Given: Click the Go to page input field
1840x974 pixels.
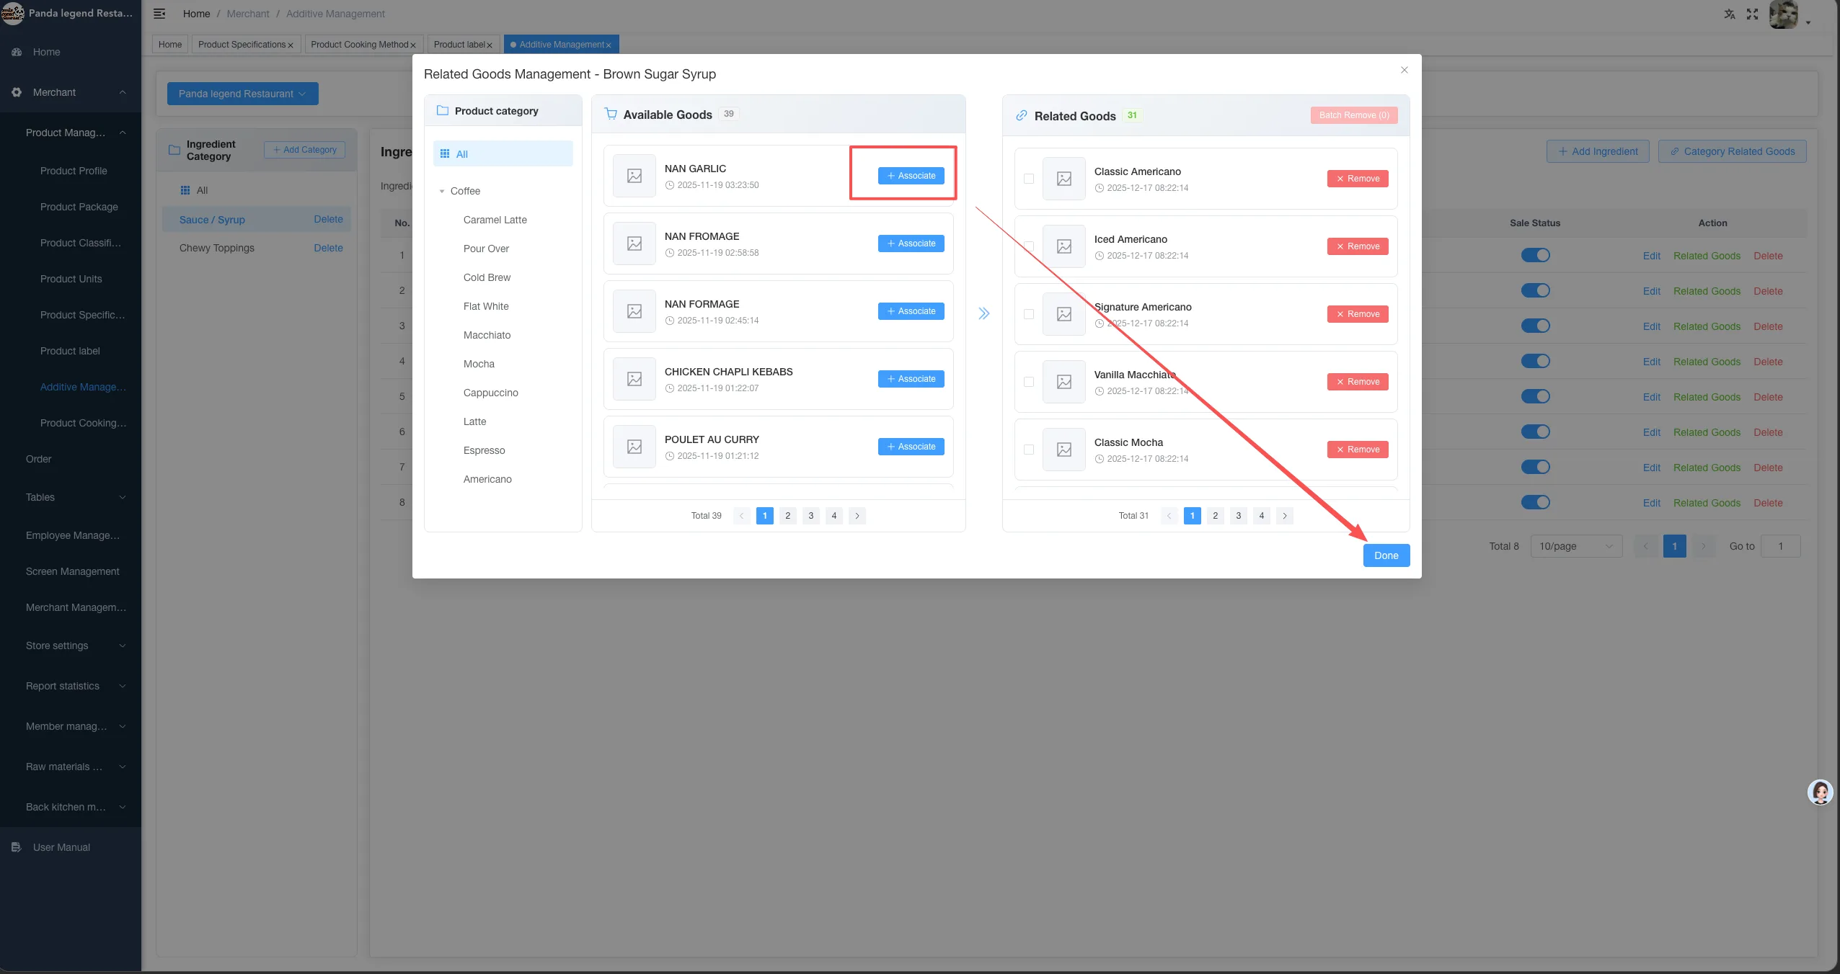Looking at the screenshot, I should click(x=1780, y=546).
